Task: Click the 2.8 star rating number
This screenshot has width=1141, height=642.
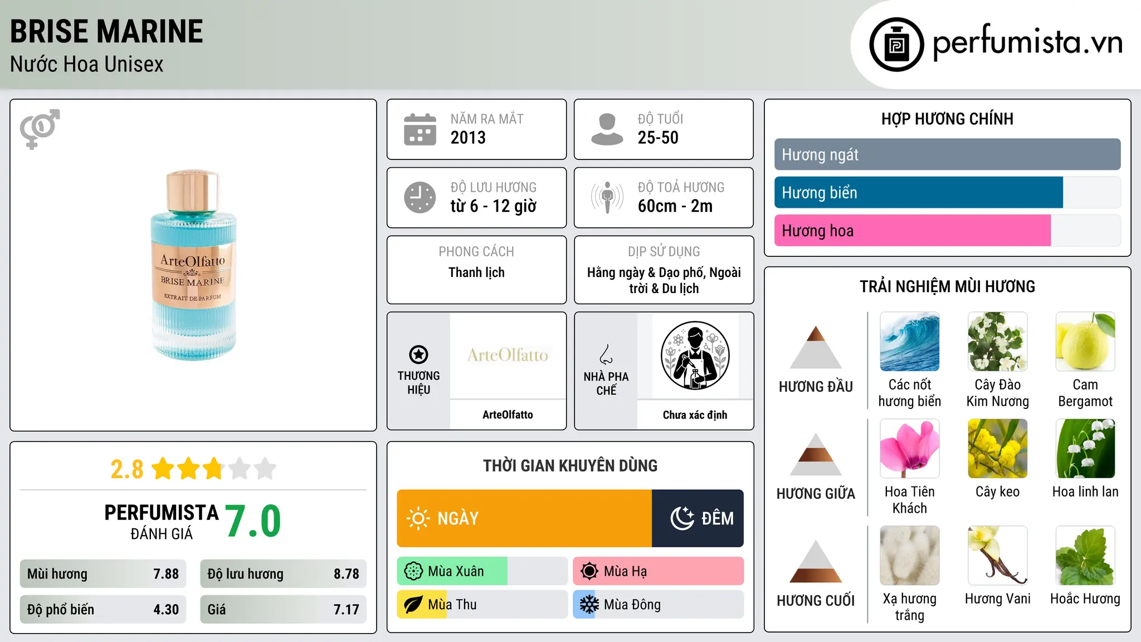Action: (126, 469)
